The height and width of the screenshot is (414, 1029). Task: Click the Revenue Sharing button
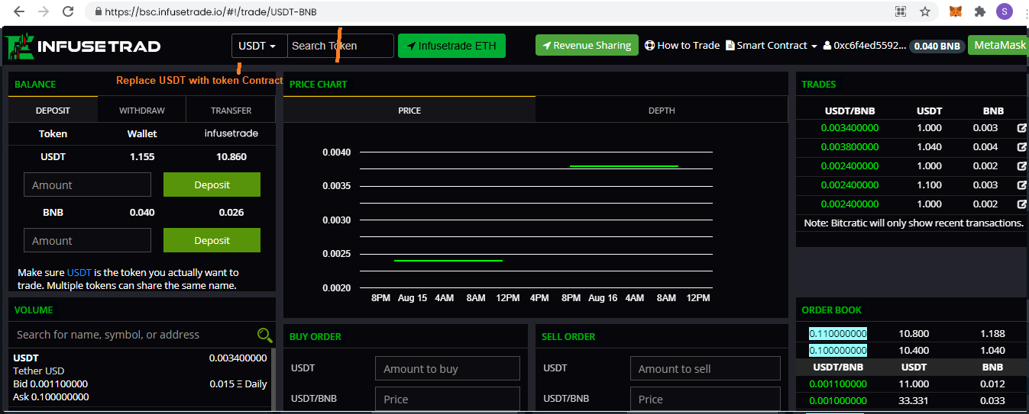(587, 46)
